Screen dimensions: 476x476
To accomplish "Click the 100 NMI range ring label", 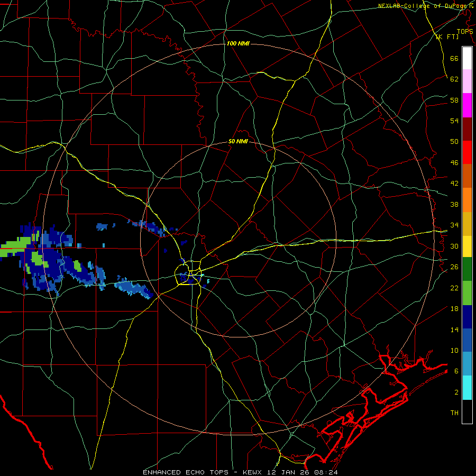I will coord(238,43).
